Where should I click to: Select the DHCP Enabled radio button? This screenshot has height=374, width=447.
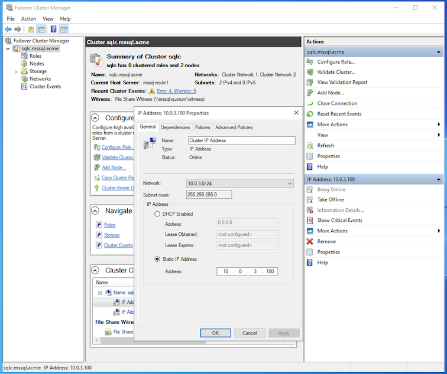tap(157, 214)
